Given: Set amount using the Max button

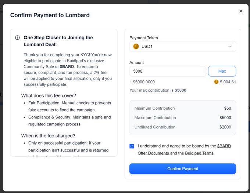Looking at the screenshot, I should (222, 71).
